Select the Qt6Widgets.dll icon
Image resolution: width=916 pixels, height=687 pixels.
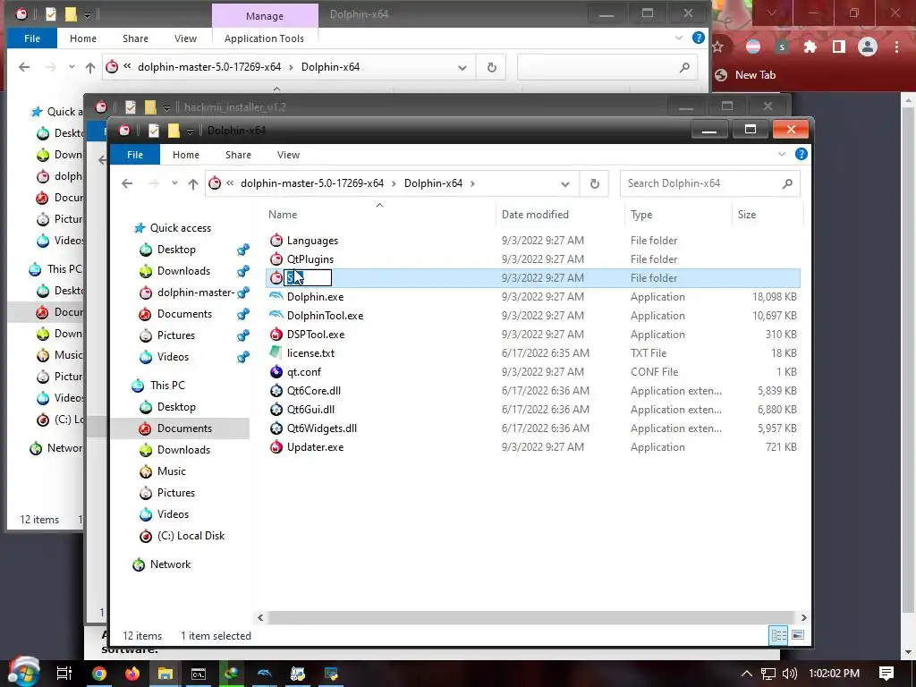[276, 428]
